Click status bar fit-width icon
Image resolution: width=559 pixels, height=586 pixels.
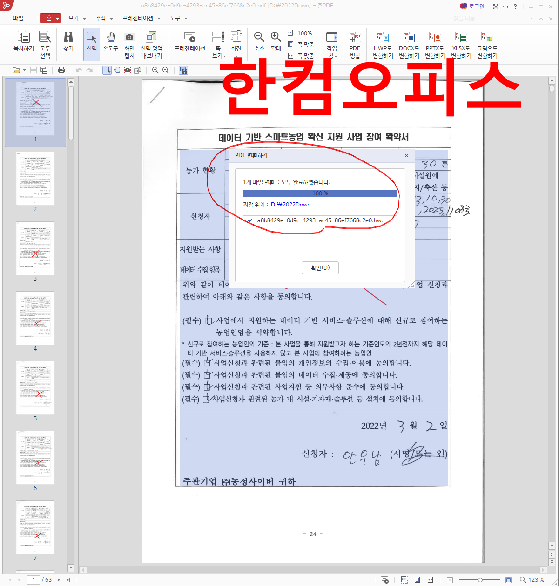pyautogui.click(x=431, y=580)
